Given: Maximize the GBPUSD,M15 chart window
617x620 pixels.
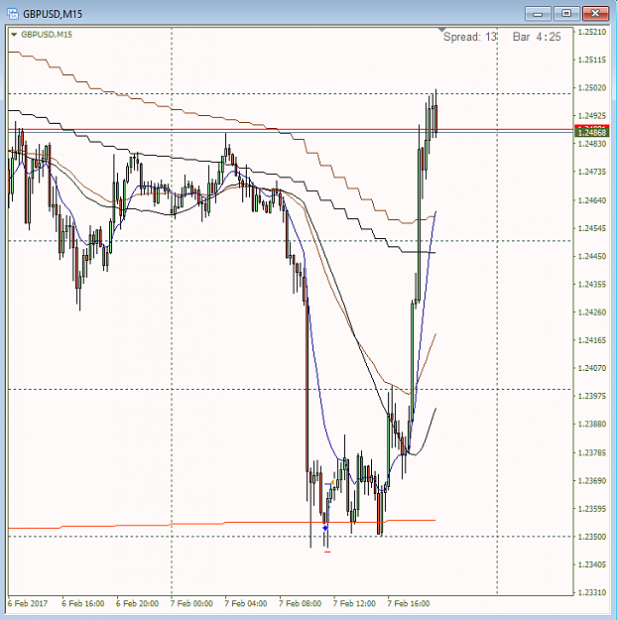Looking at the screenshot, I should 566,14.
